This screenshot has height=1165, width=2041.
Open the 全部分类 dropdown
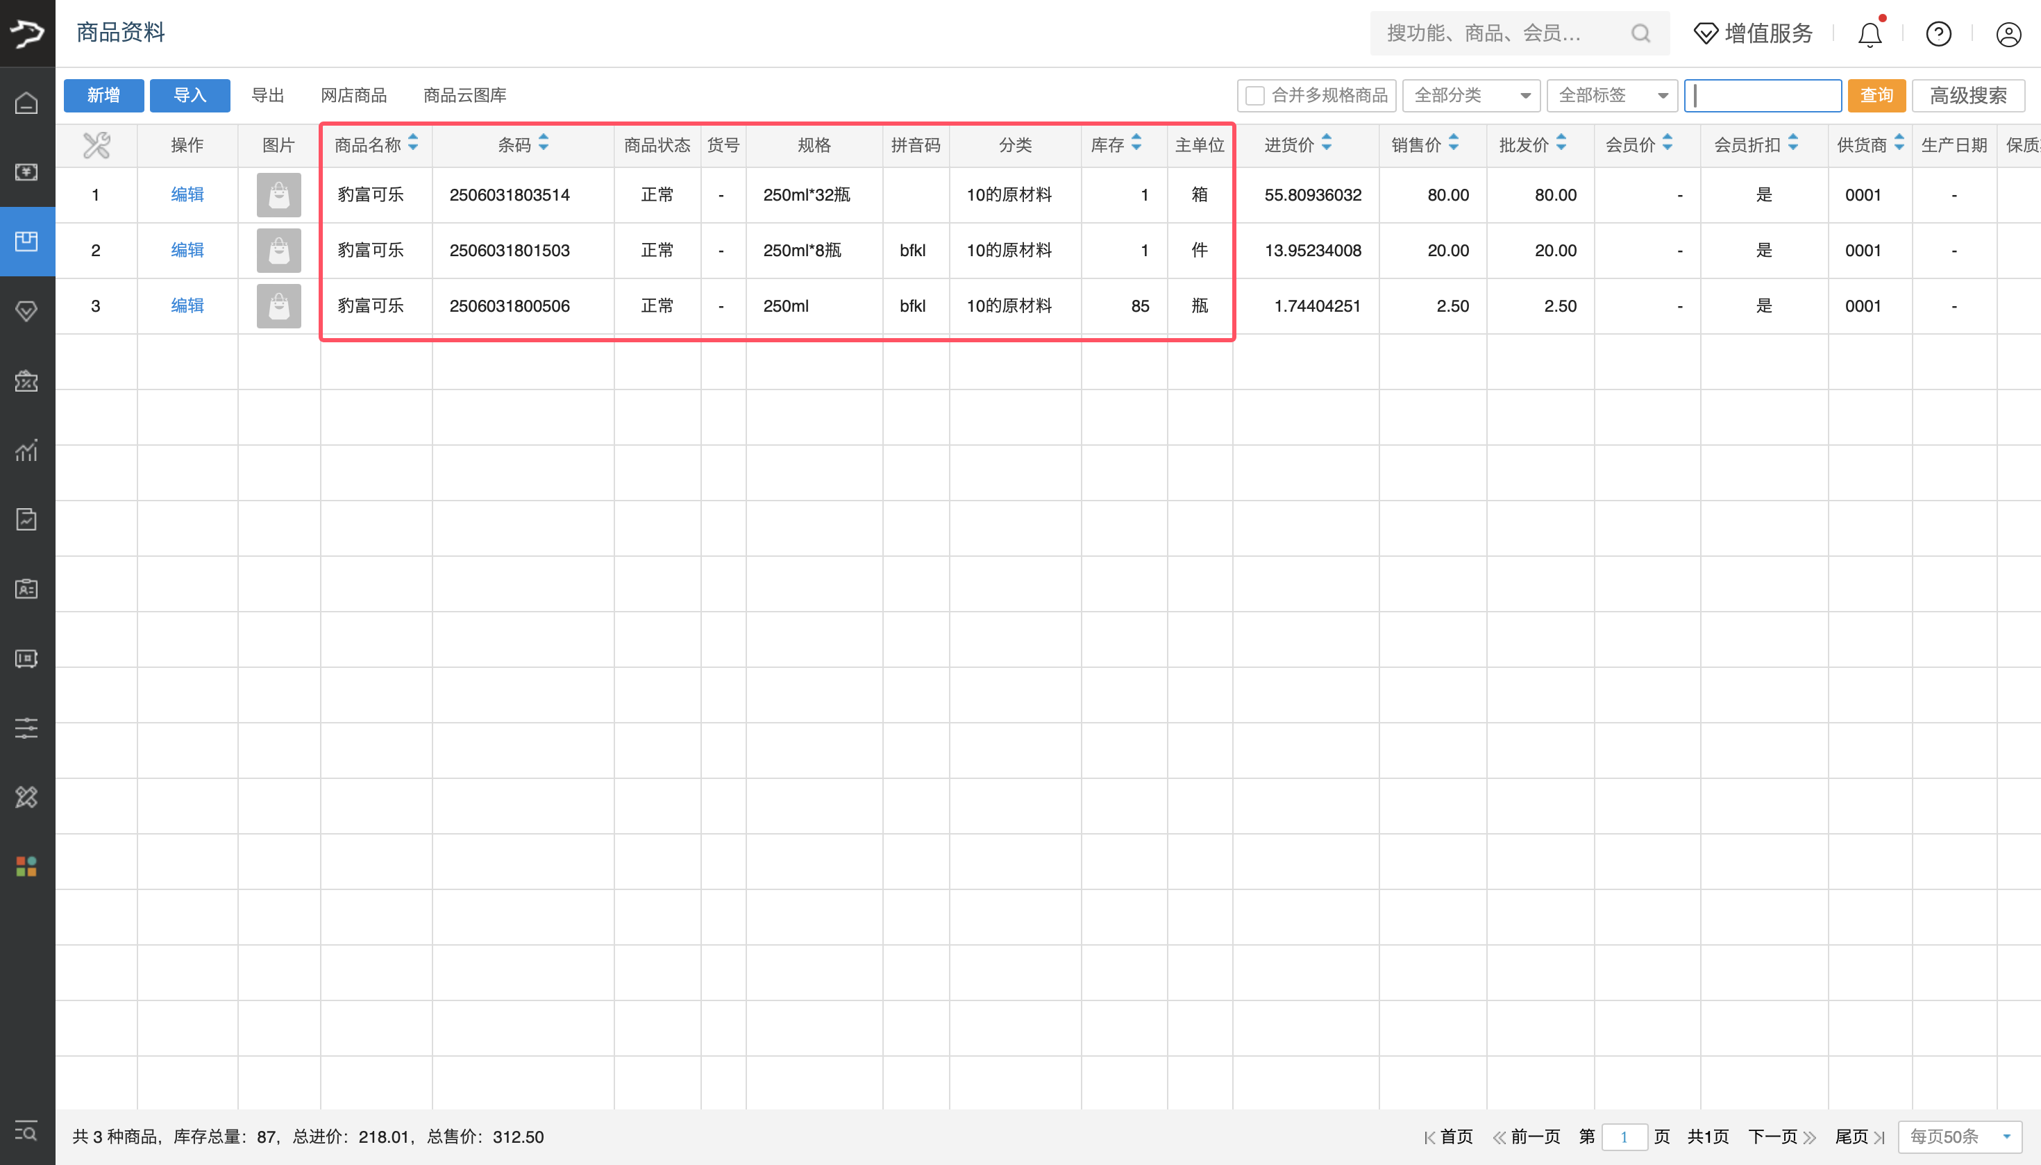click(1470, 95)
